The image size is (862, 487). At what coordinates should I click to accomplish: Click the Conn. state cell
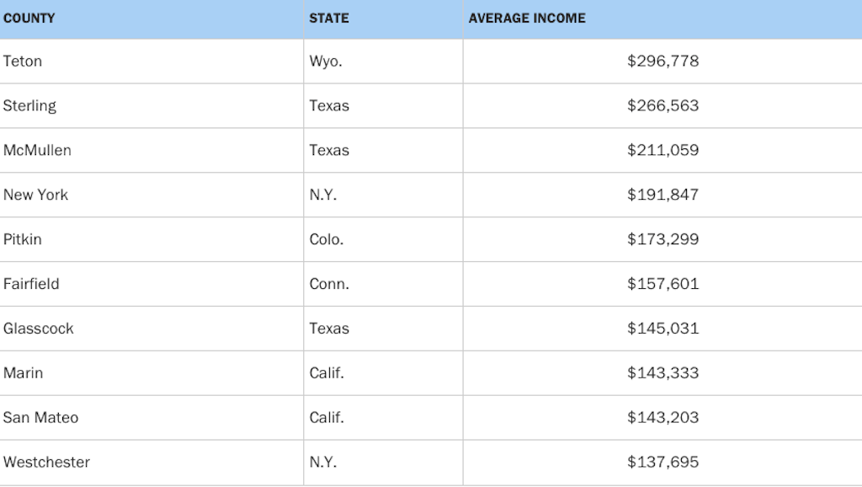pos(329,285)
